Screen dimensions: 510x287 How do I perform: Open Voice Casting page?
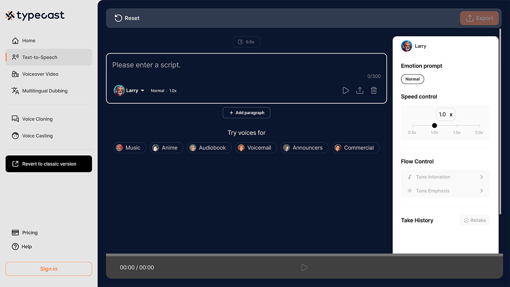[49, 136]
